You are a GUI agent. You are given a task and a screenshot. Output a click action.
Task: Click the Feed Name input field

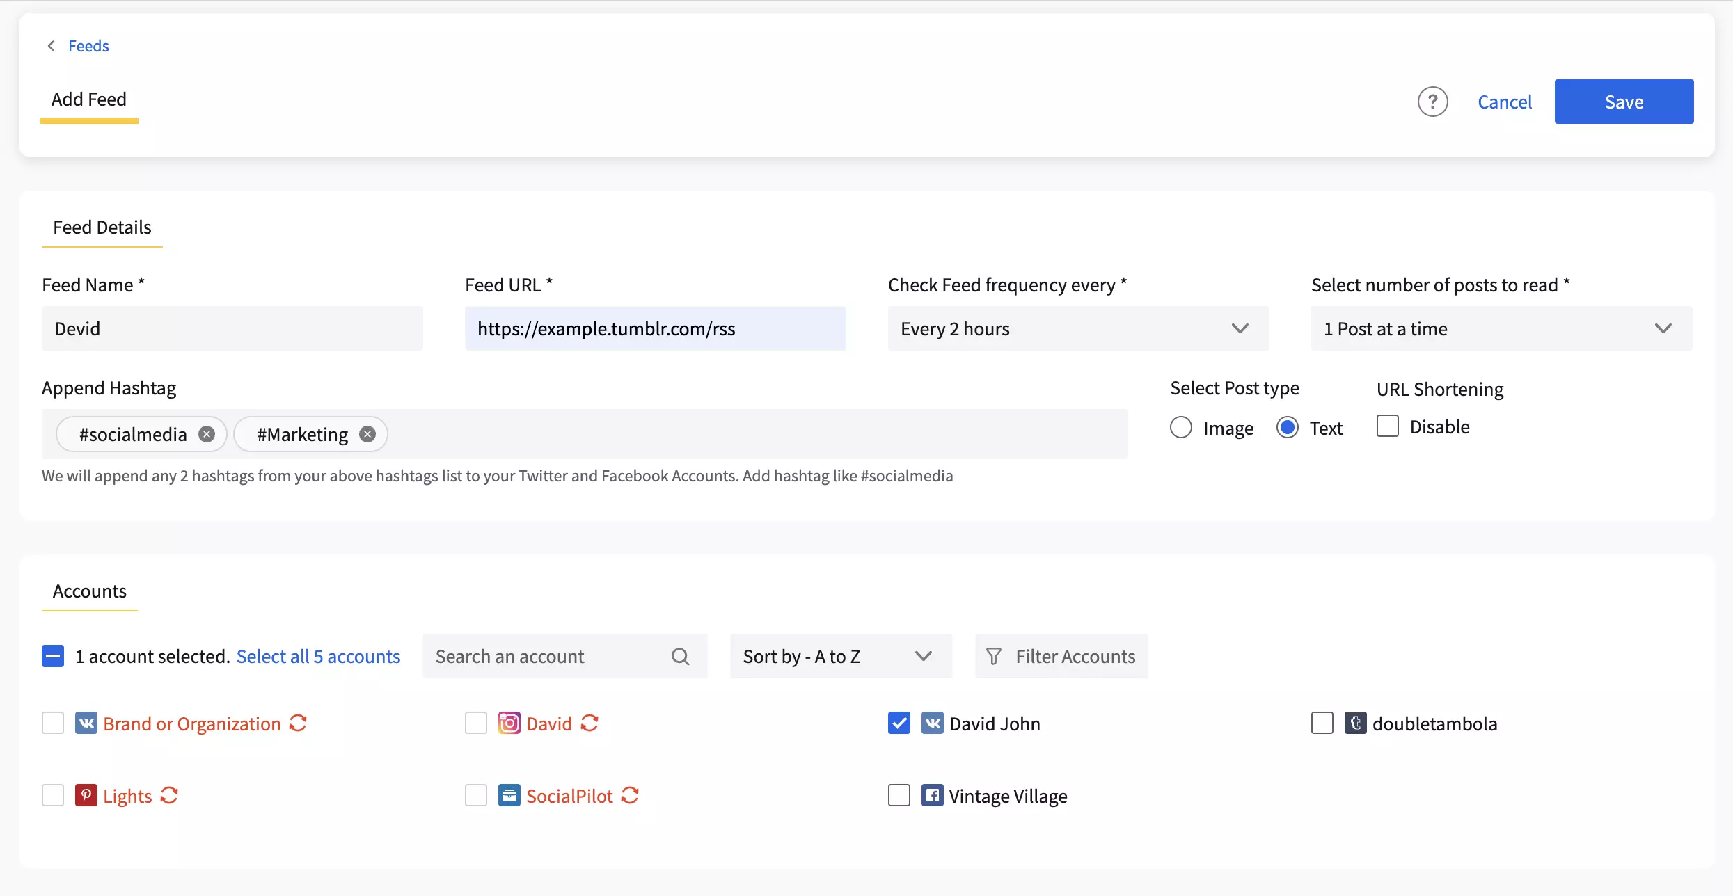[232, 328]
